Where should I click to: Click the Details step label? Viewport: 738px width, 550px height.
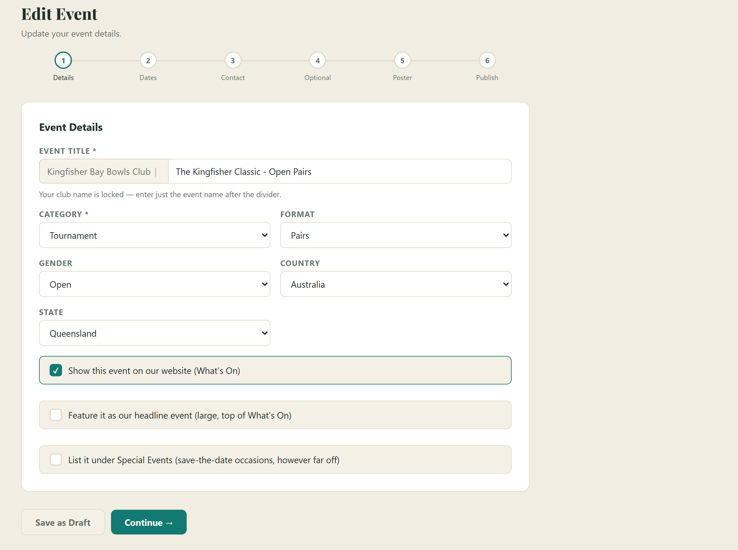click(x=63, y=78)
